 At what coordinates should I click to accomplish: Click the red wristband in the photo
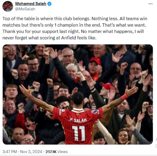(x=125, y=96)
